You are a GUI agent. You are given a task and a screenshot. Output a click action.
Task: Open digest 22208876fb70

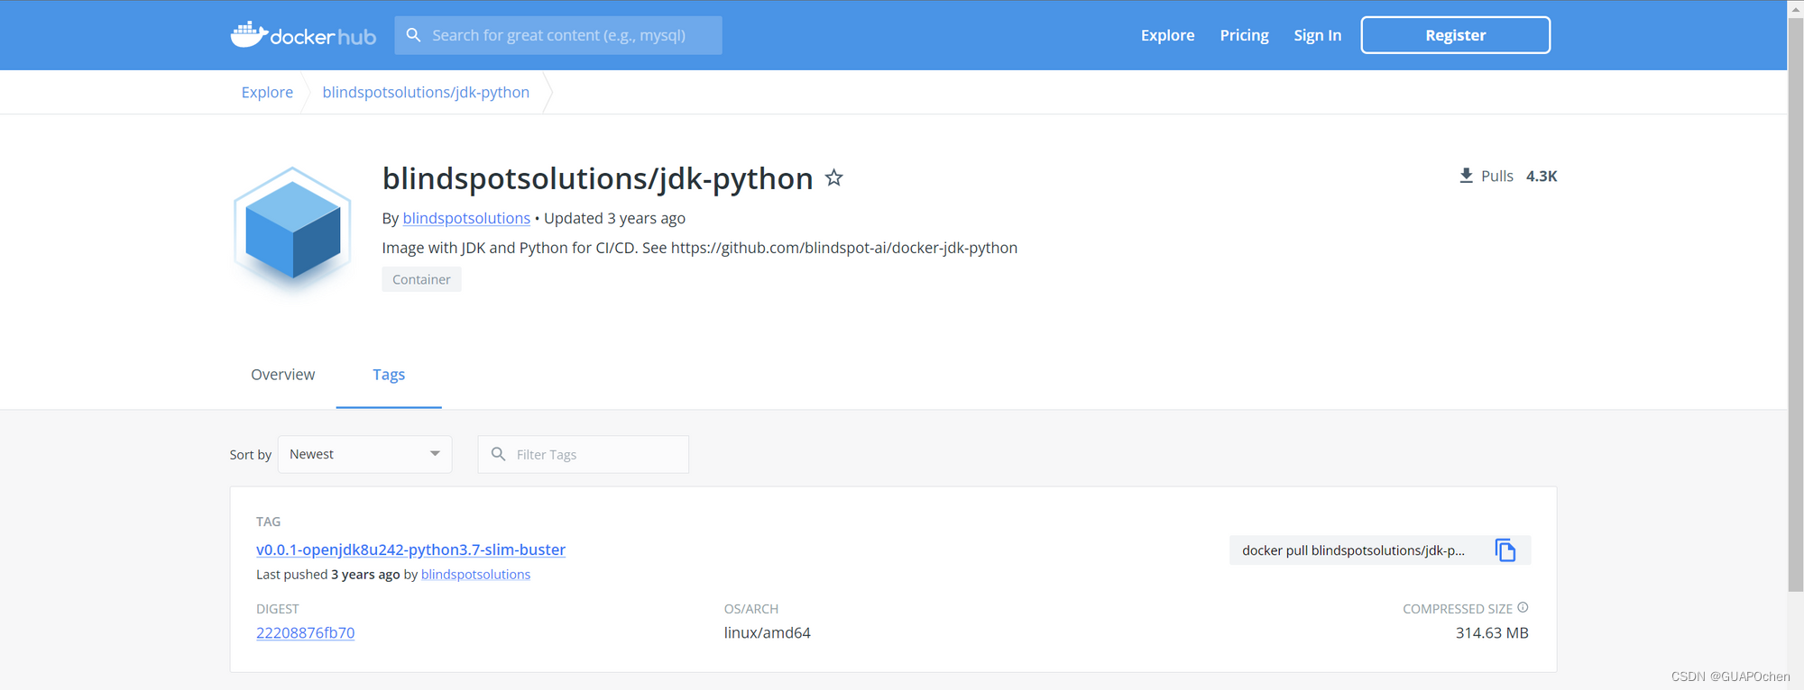(305, 632)
